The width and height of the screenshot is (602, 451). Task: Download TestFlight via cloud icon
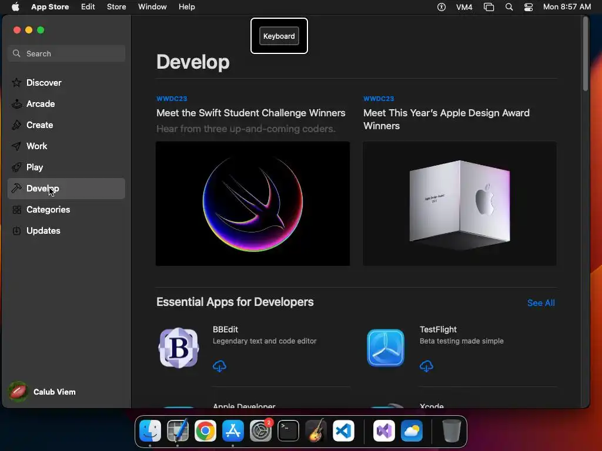(427, 366)
